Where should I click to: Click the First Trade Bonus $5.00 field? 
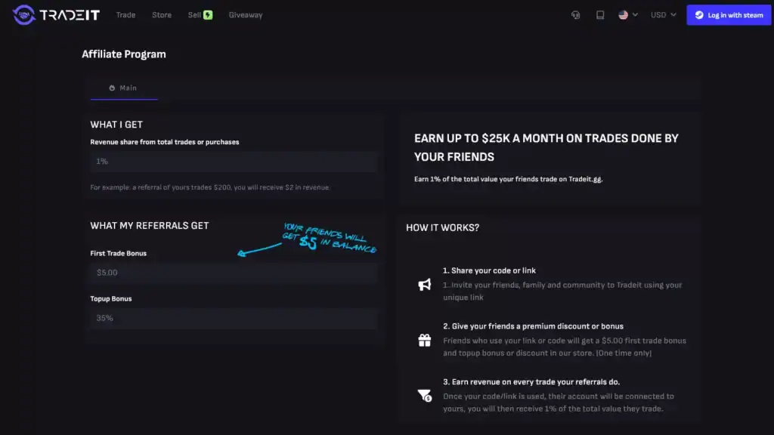[234, 272]
